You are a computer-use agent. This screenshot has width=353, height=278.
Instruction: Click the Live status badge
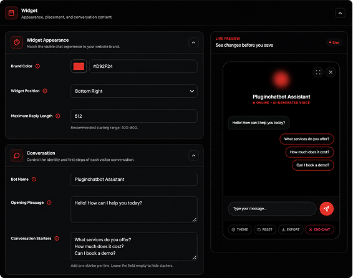334,42
